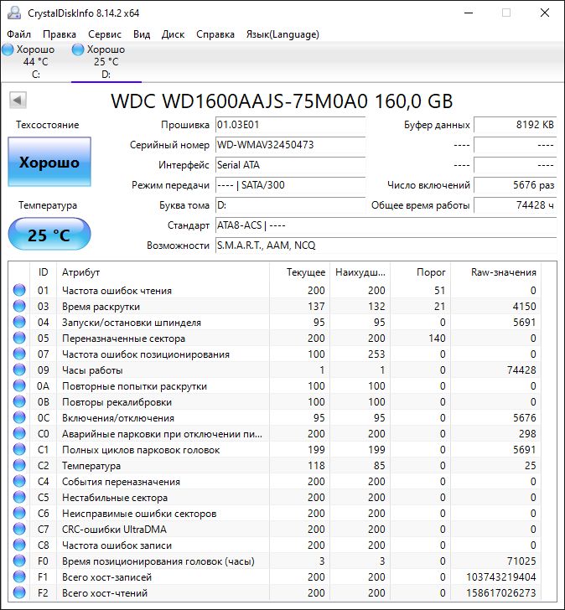Viewport: 565px width, 610px height.
Task: Open the Сервис menu
Action: (104, 34)
